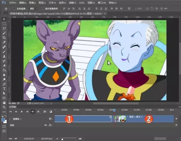The image size is (181, 141).
Task: Enable the 显示变换控件 checkbox
Action: tap(43, 8)
